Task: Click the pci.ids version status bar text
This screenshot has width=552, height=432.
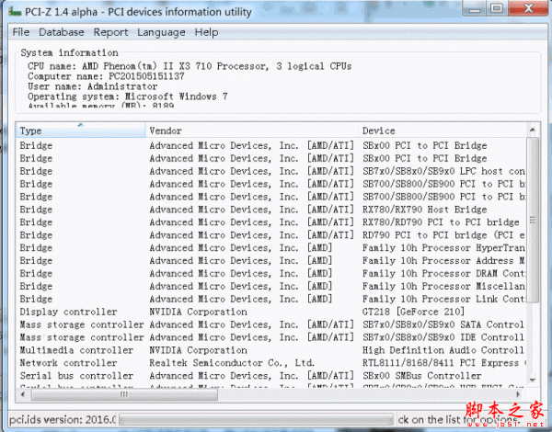Action: (x=63, y=419)
